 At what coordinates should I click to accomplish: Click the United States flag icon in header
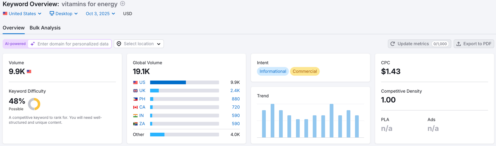pyautogui.click(x=5, y=14)
